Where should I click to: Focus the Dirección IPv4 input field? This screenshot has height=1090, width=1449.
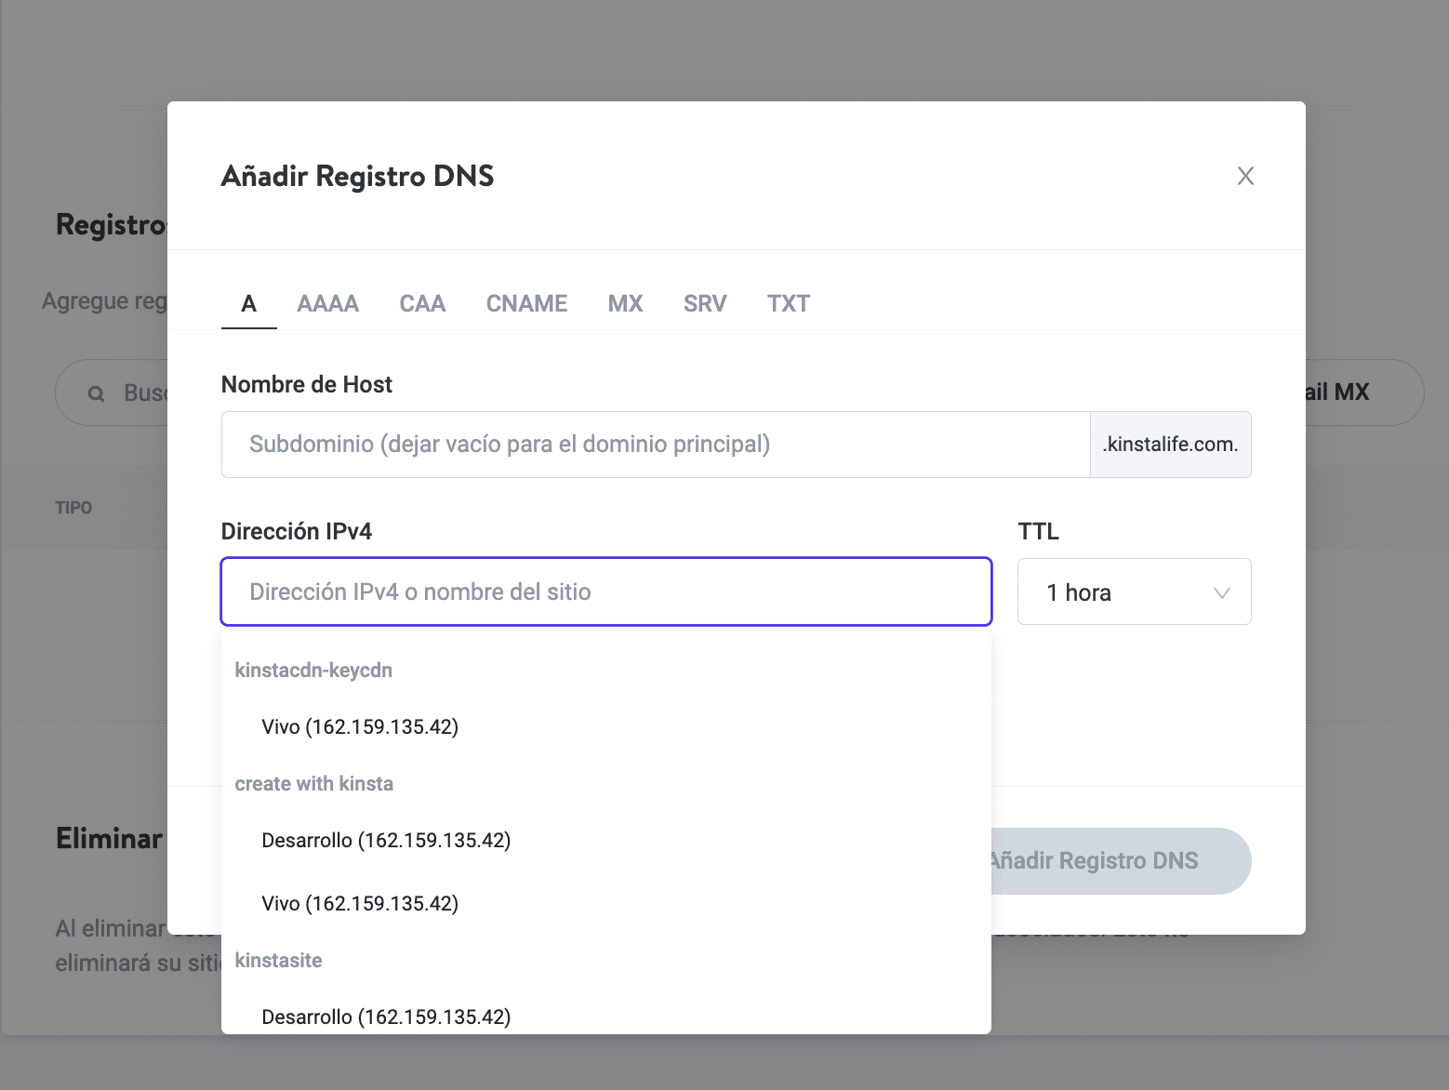605,592
